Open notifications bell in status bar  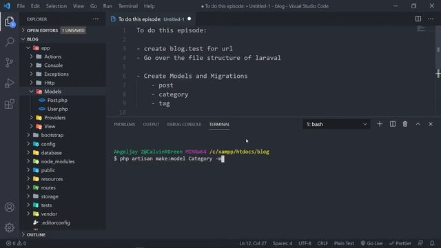click(x=432, y=243)
